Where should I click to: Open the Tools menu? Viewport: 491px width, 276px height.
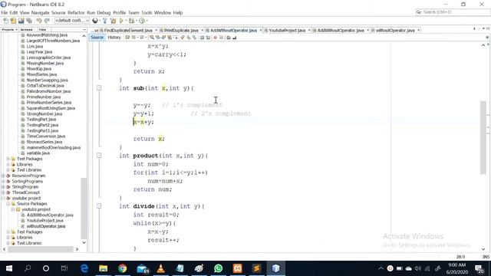pos(147,13)
